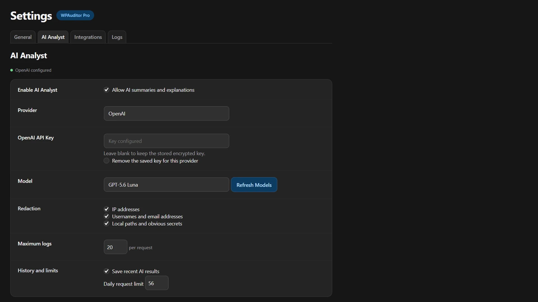Click the WPAuditor Pro badge

(75, 15)
